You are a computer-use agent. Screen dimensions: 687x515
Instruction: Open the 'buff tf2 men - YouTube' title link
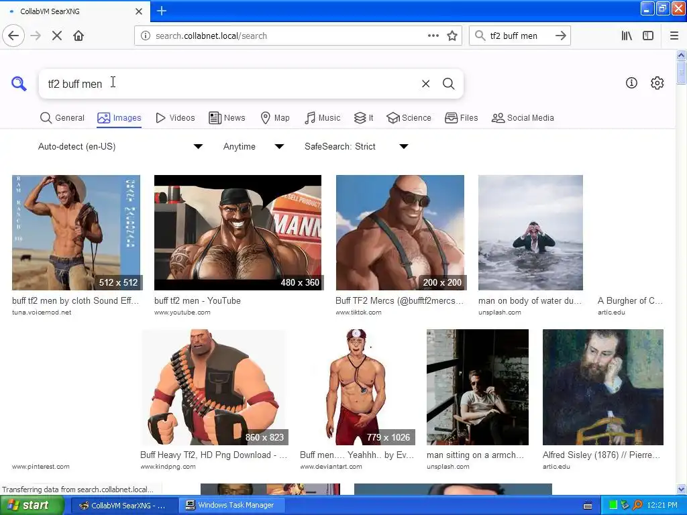198,301
